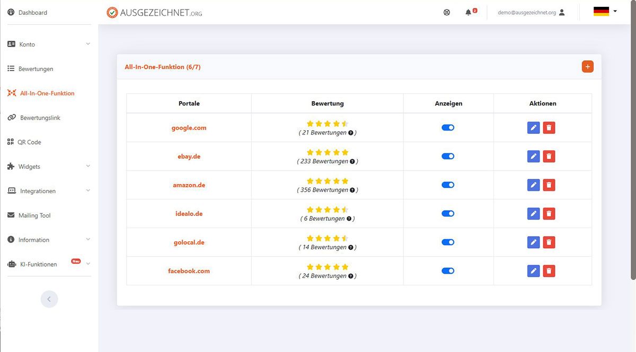The width and height of the screenshot is (636, 352).
Task: Toggle the Anzeigen switch for google.com
Action: pyautogui.click(x=448, y=128)
